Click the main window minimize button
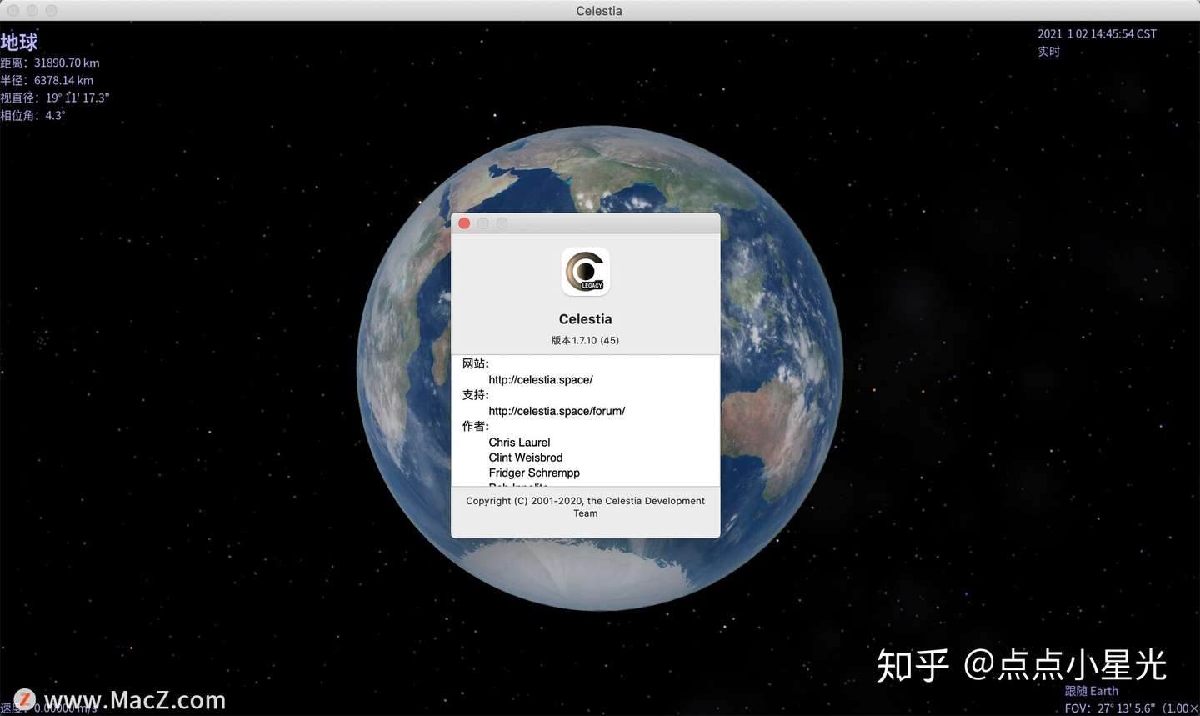 coord(32,10)
